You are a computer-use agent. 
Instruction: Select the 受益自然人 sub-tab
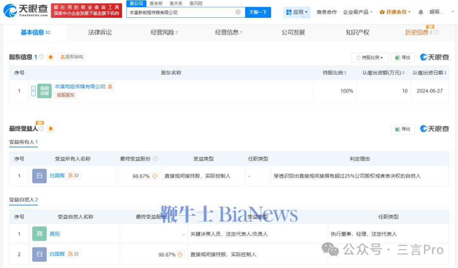(23, 200)
